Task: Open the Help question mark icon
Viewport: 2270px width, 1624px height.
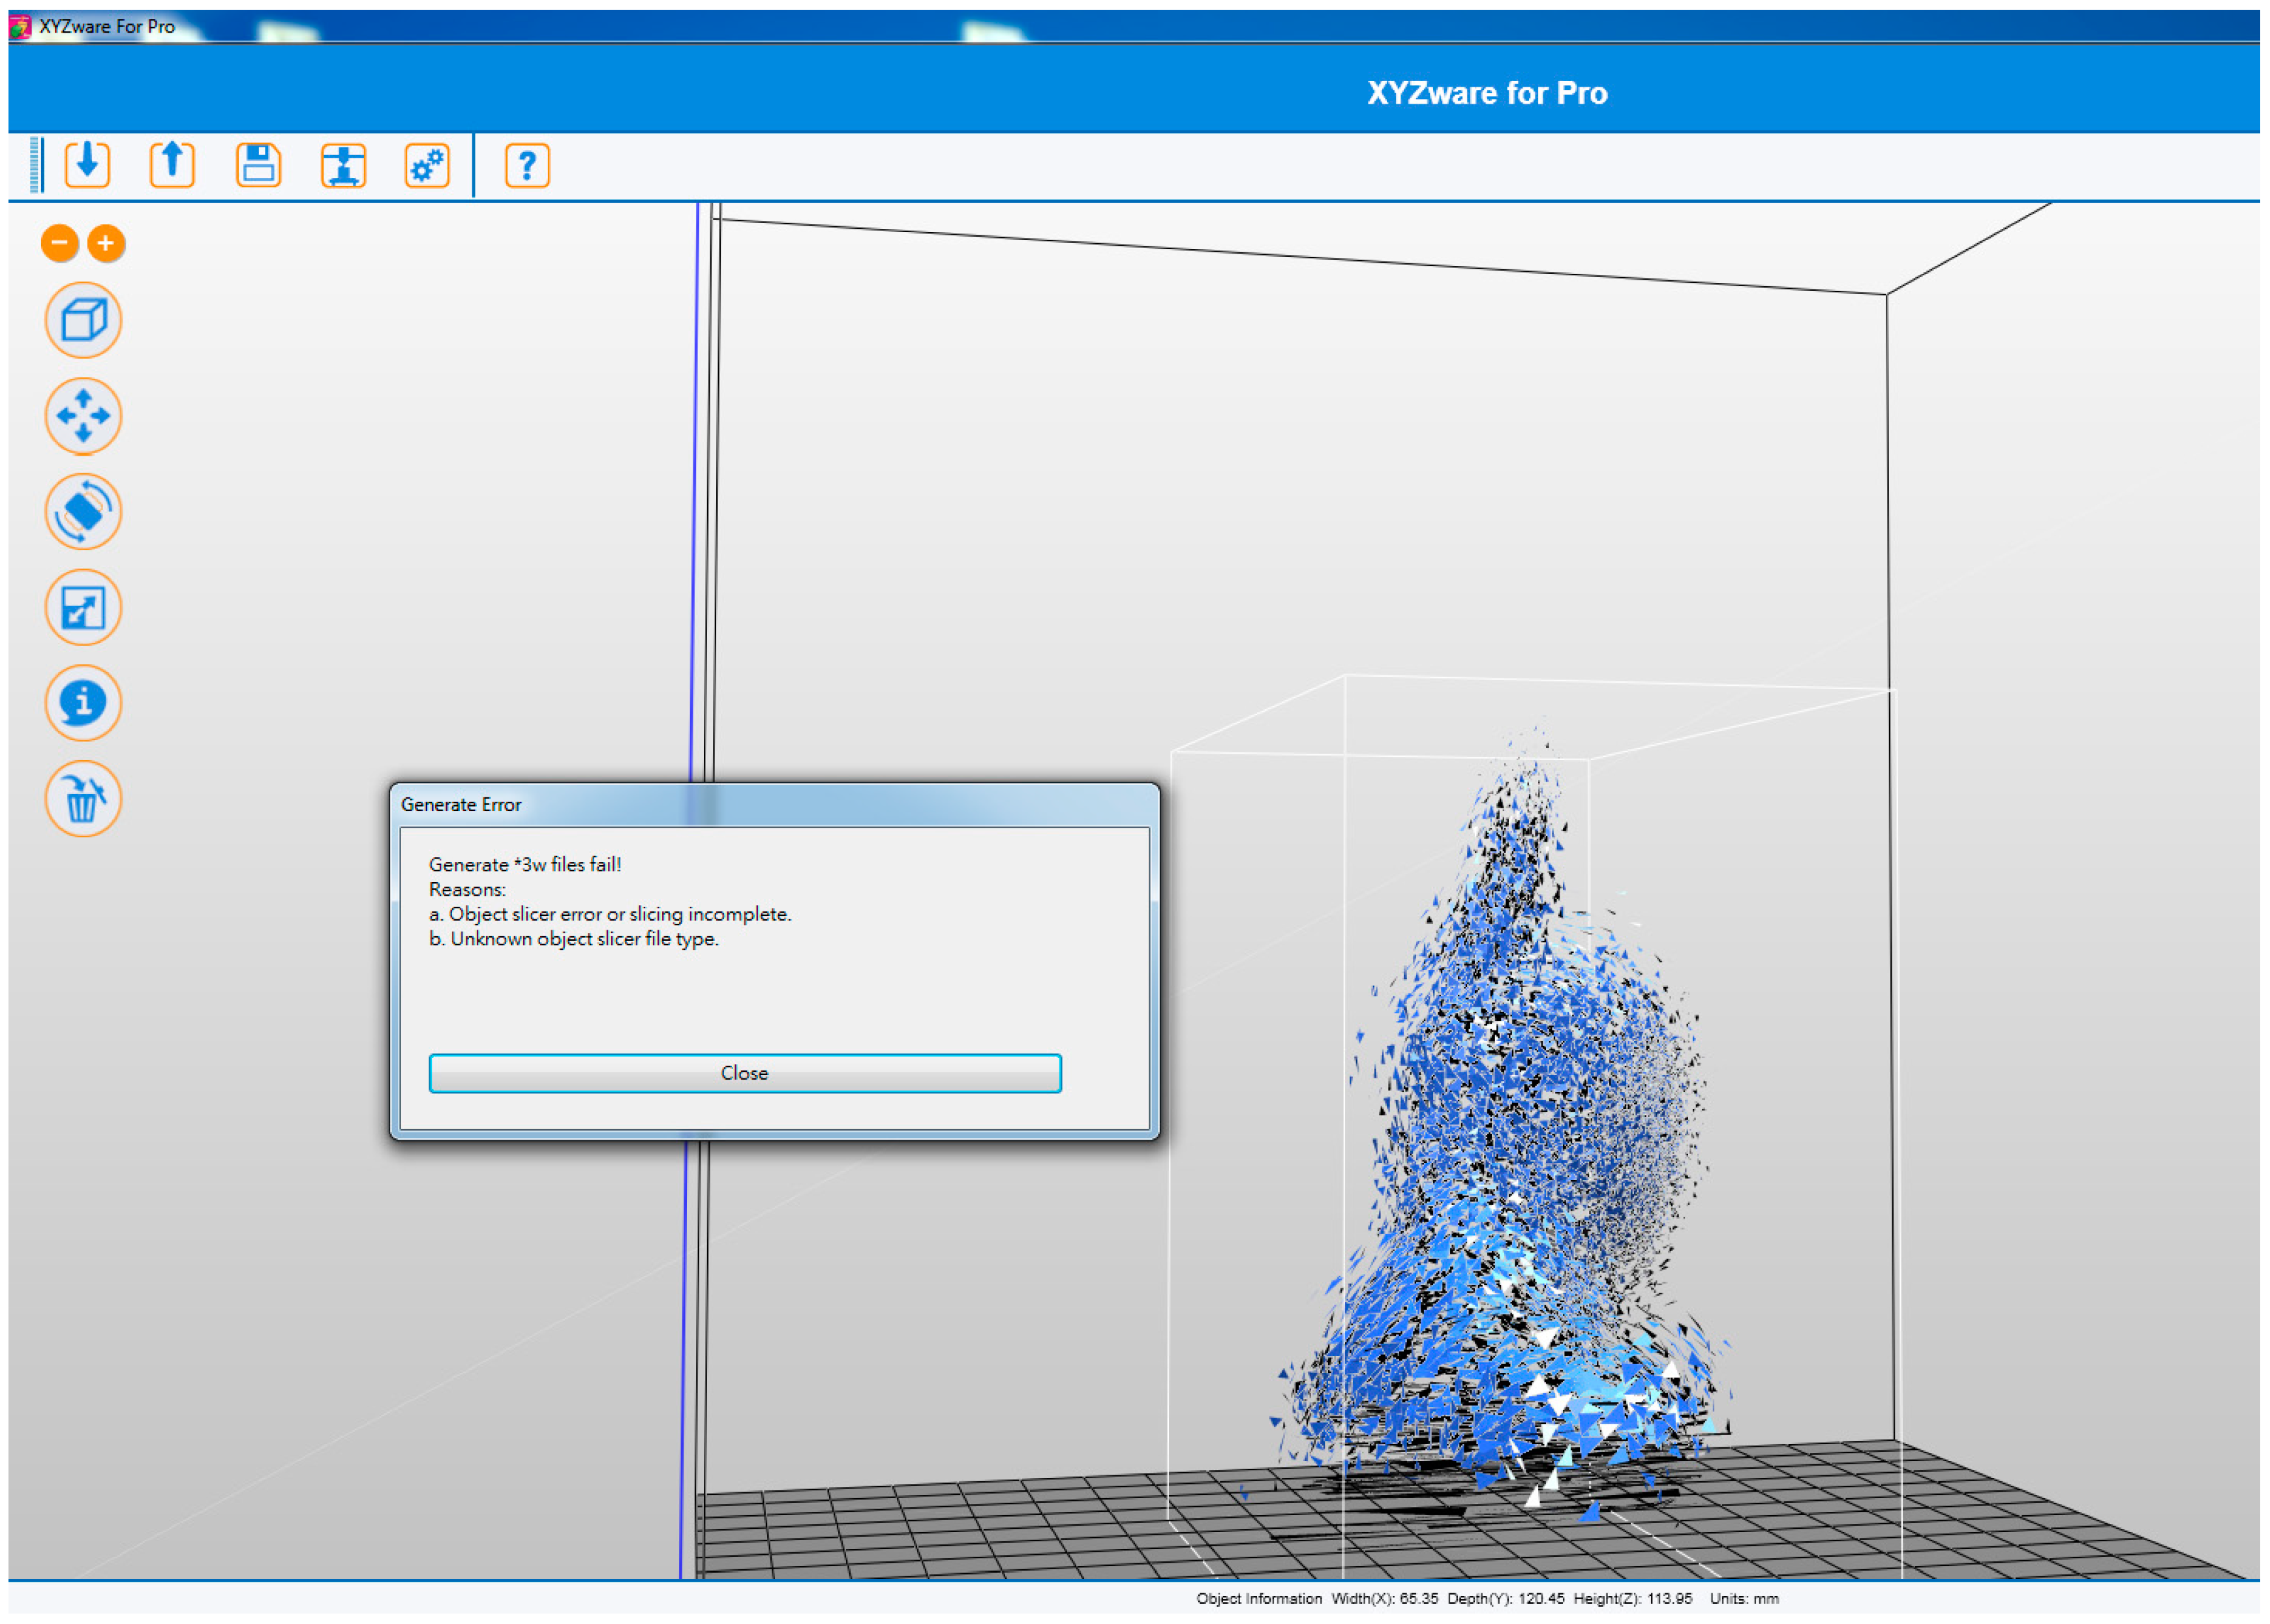Action: [526, 164]
